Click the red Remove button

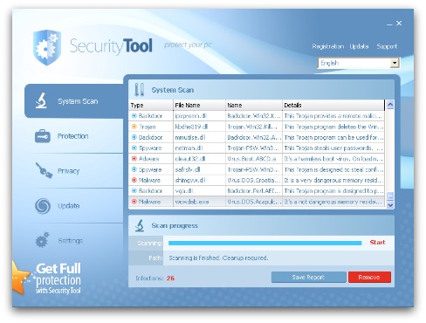click(369, 277)
